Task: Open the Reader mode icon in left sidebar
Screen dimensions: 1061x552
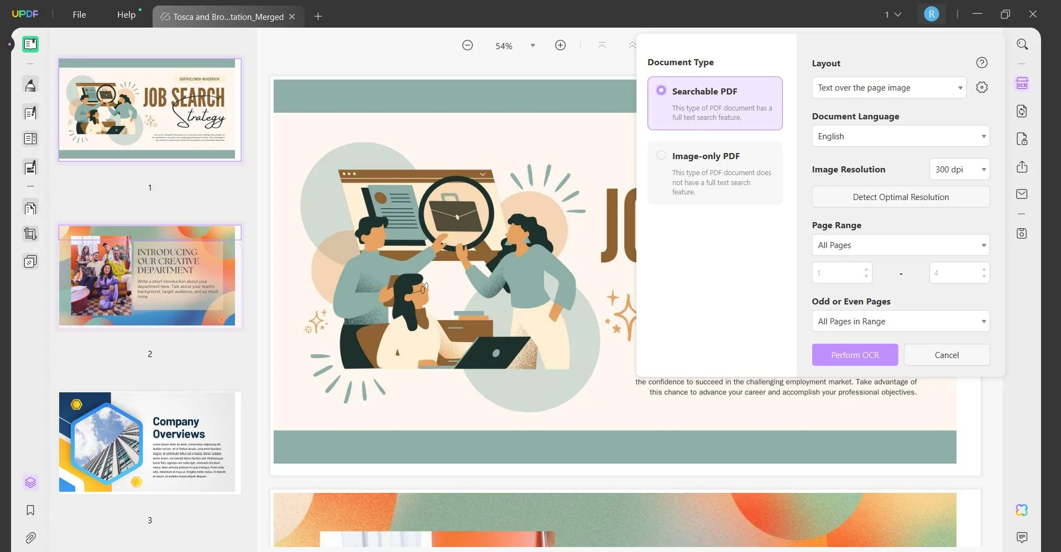Action: pos(30,44)
